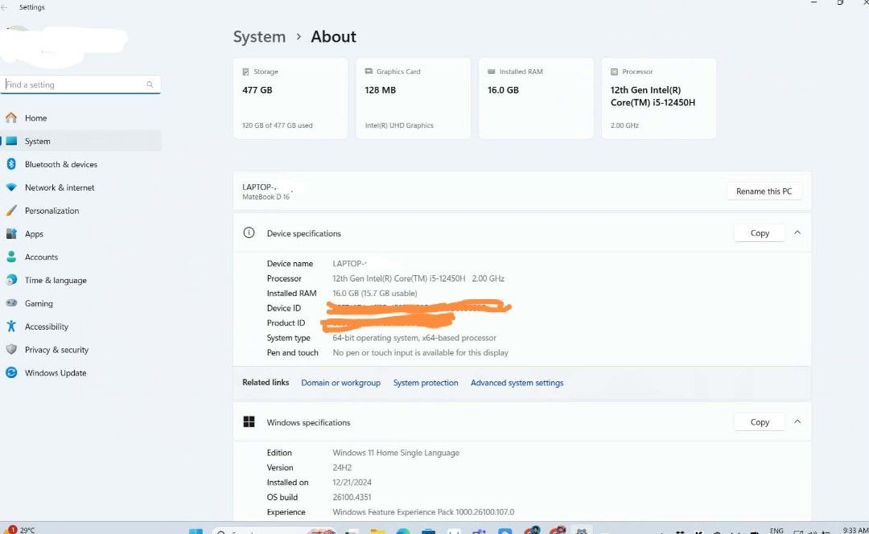This screenshot has height=534, width=869.
Task: Click the '16.0 GB (15.7 GB usable)' value
Action: (x=375, y=294)
